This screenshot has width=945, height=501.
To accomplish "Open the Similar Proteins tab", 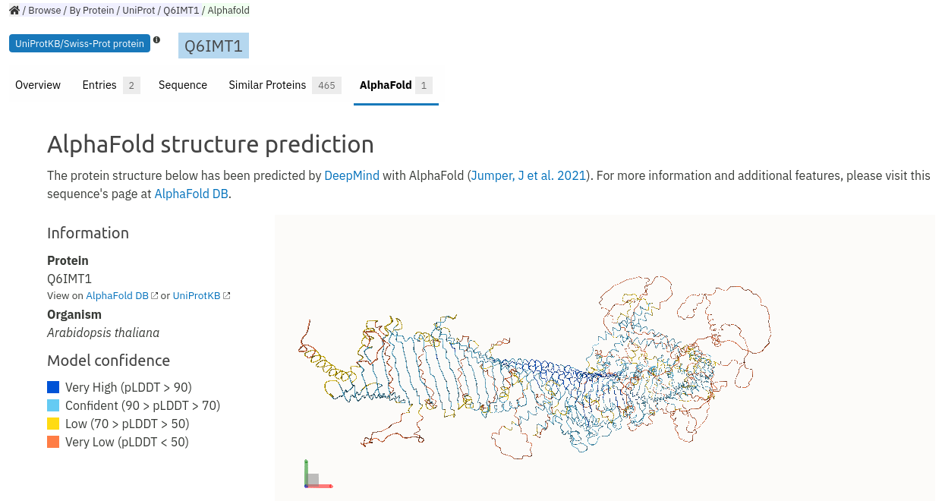I will 285,85.
